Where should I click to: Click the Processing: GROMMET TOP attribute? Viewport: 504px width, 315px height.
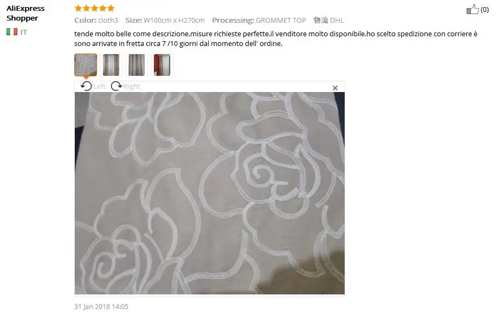259,20
